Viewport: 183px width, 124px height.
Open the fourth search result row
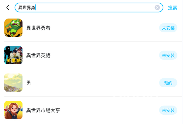coord(92,110)
